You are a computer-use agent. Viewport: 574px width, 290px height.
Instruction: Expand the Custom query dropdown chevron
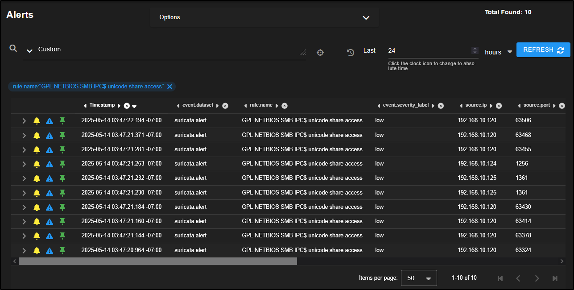pyautogui.click(x=29, y=51)
